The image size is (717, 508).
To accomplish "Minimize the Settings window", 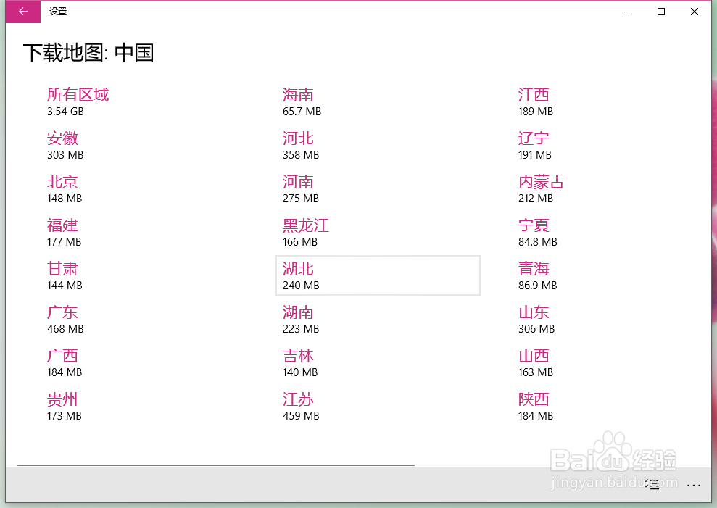I will 628,12.
